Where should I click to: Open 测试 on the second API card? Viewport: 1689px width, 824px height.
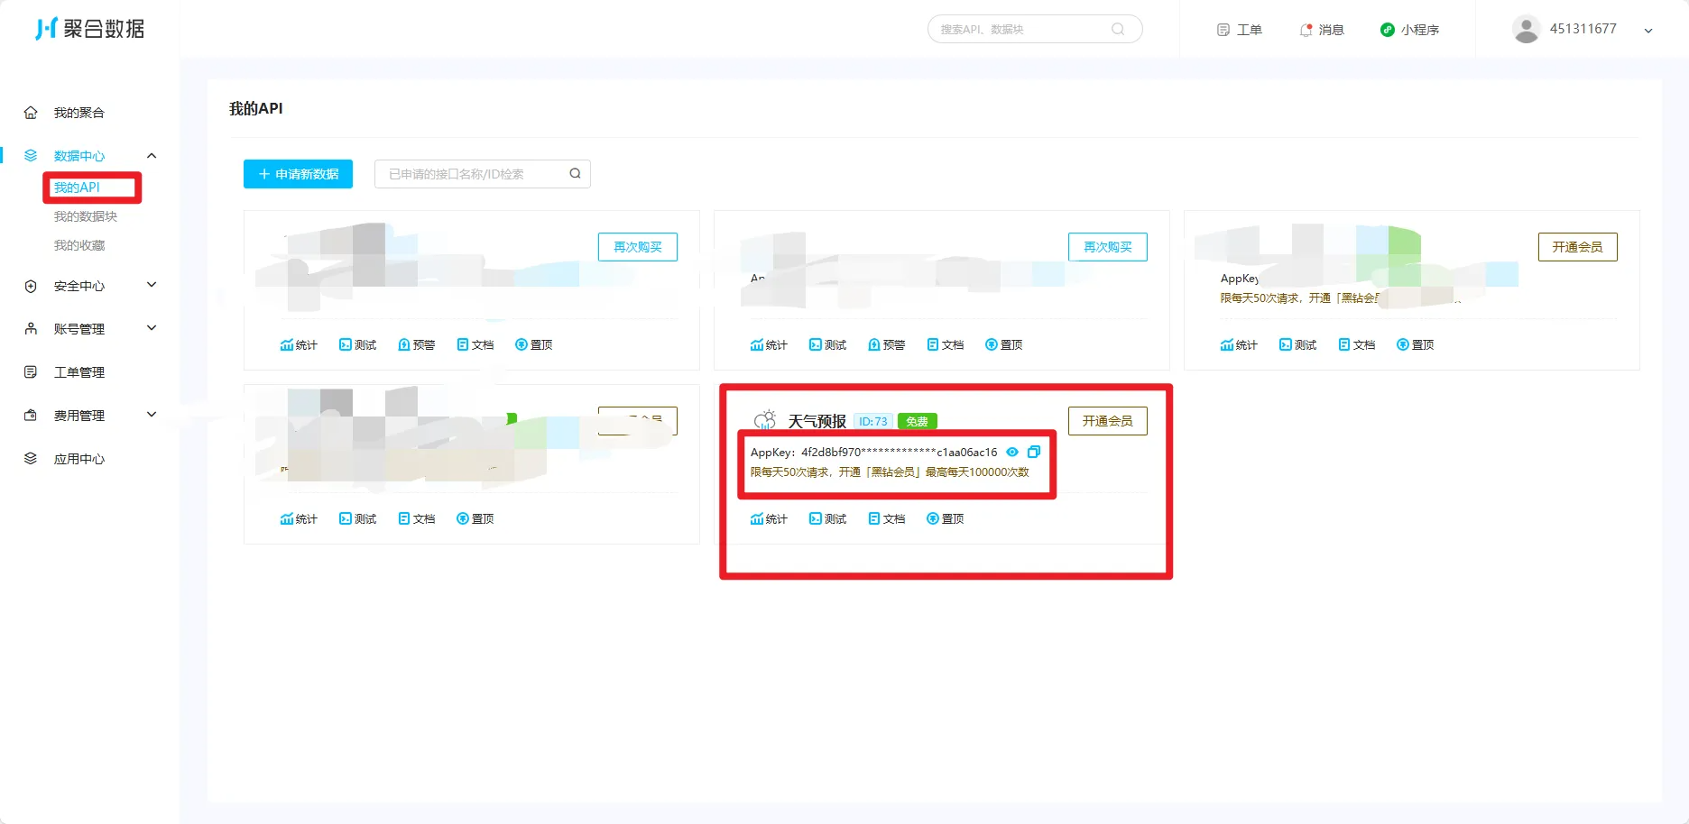[827, 344]
